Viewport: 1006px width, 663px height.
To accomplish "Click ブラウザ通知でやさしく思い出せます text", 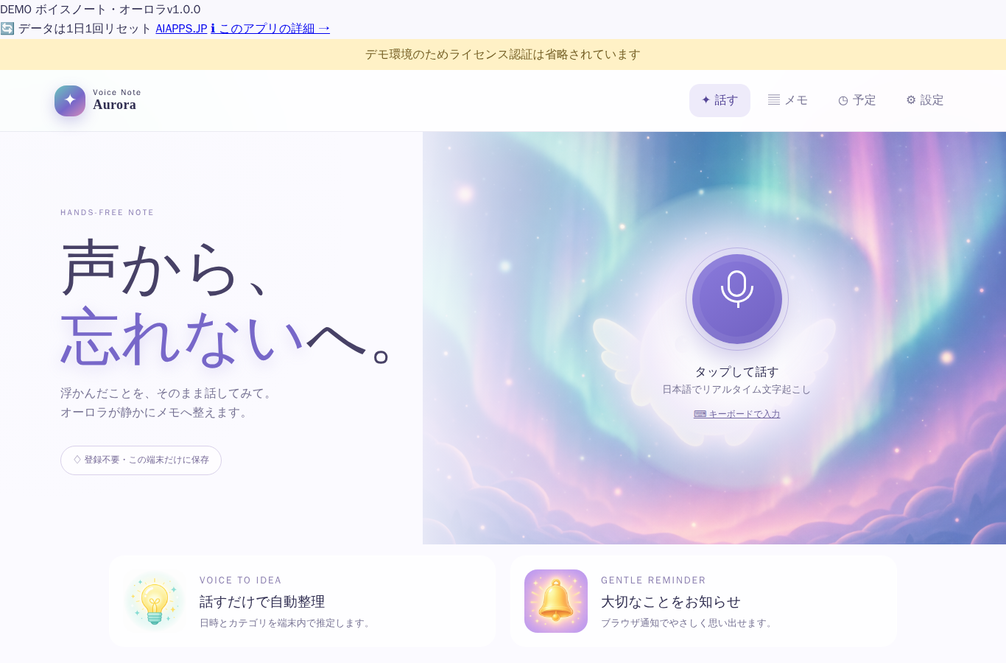I will (689, 623).
